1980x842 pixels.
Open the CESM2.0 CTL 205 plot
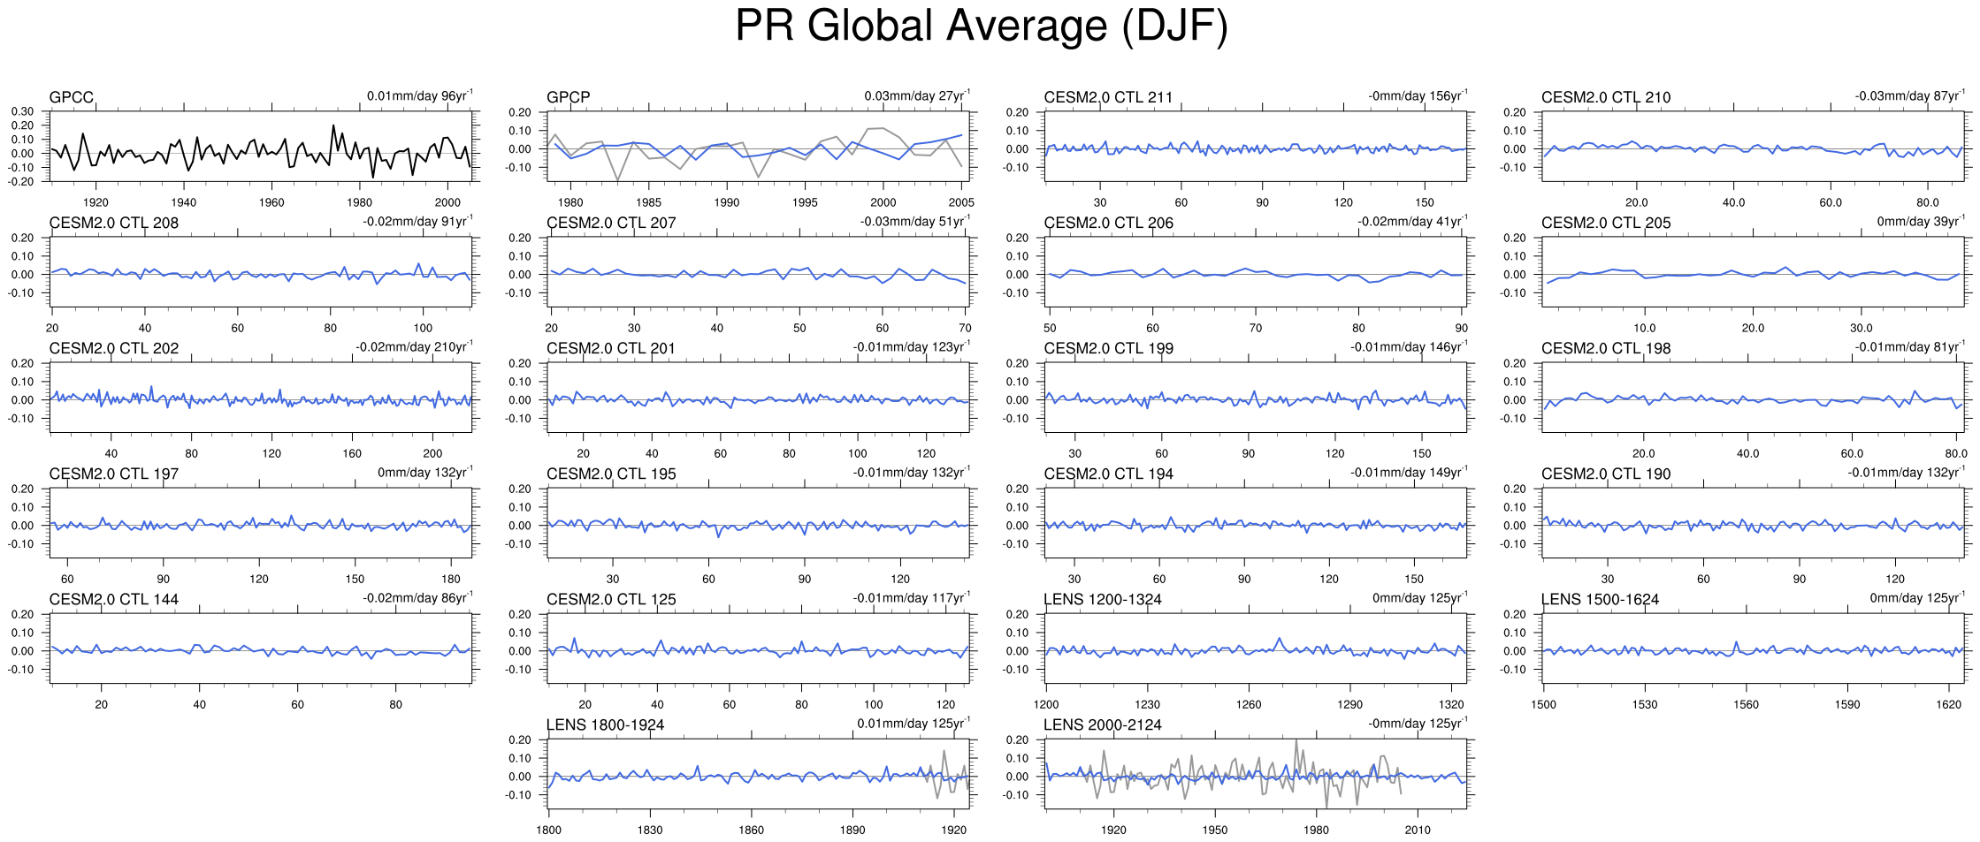[1753, 273]
